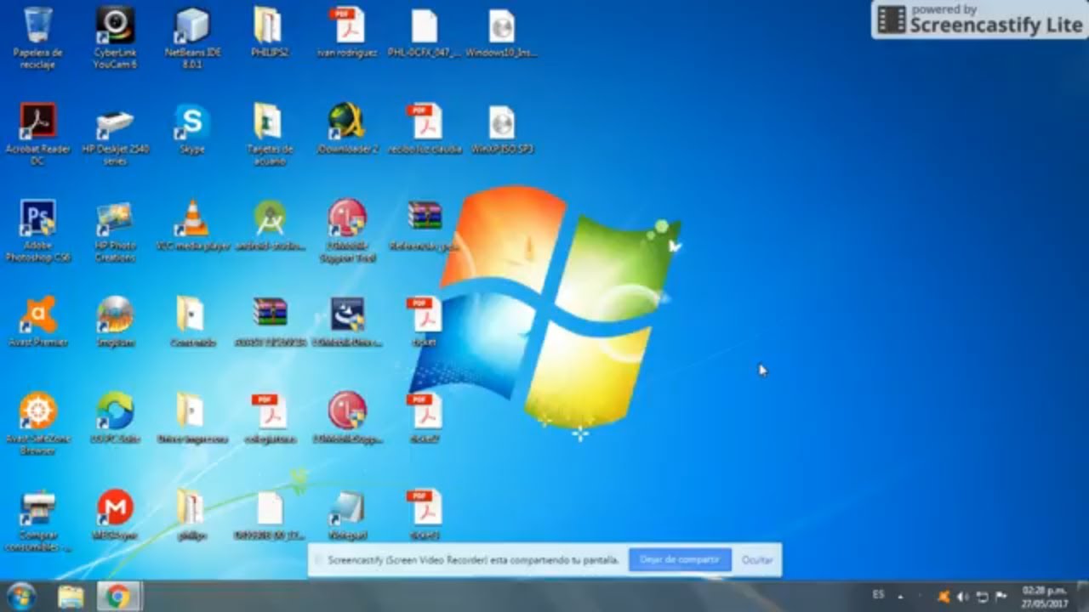
Task: Open the volume speaker tray icon
Action: pos(963,597)
